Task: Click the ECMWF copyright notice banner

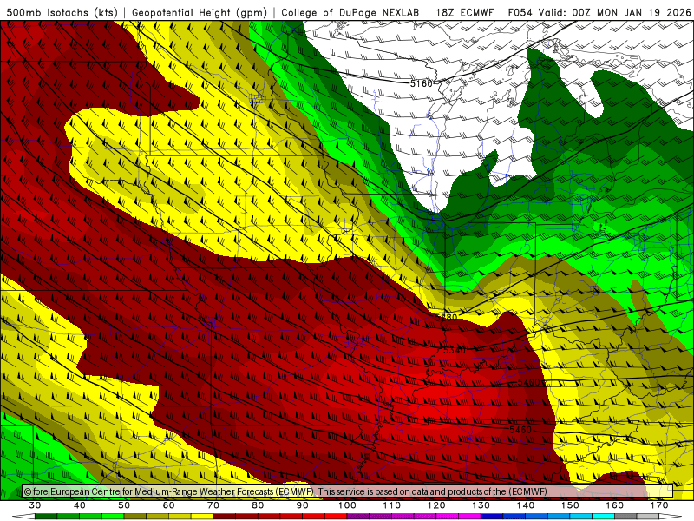Action: tap(348, 491)
